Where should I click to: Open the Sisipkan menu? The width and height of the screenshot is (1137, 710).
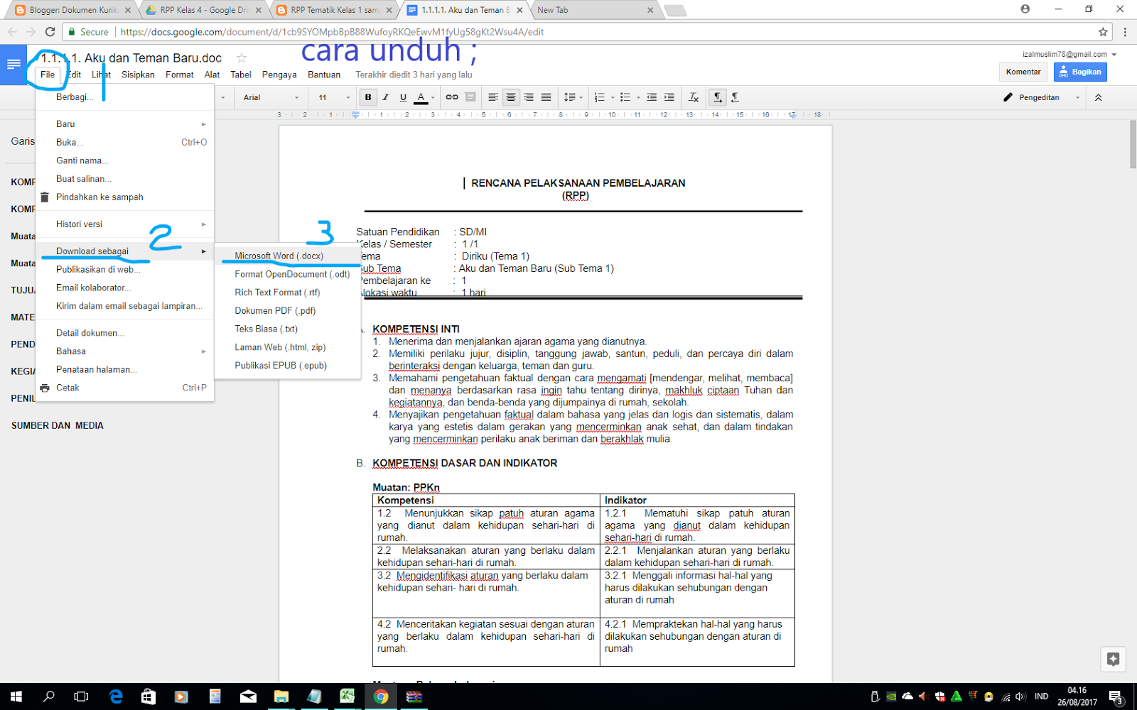click(x=138, y=75)
